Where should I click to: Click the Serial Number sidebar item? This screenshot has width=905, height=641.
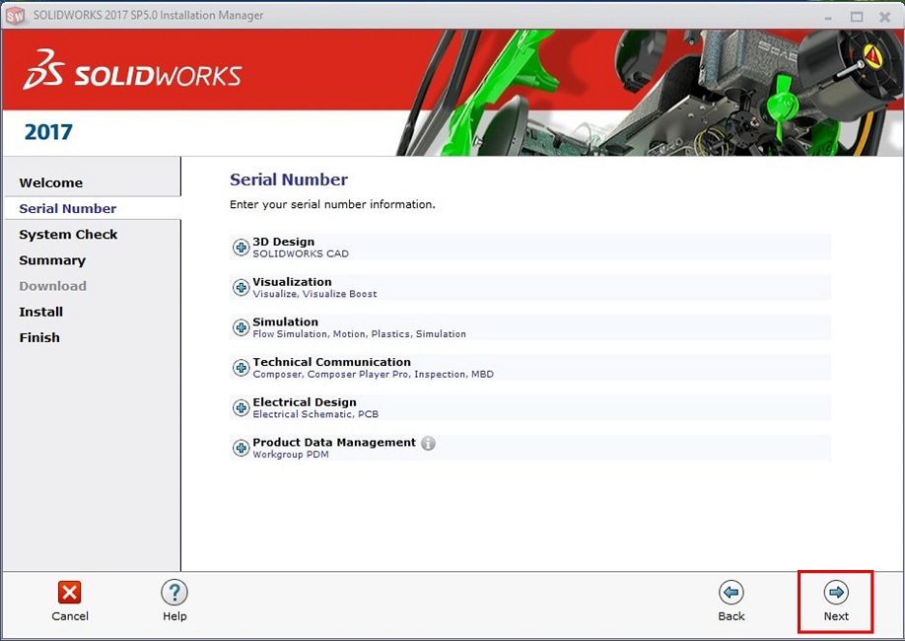pyautogui.click(x=68, y=208)
